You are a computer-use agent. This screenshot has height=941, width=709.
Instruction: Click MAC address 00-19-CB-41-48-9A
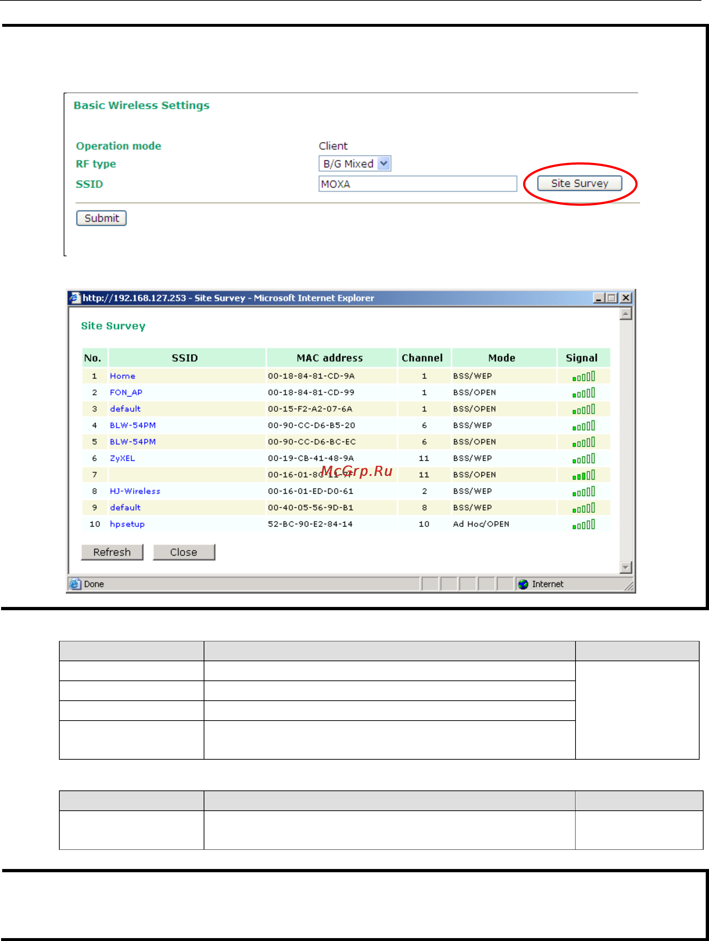311,458
